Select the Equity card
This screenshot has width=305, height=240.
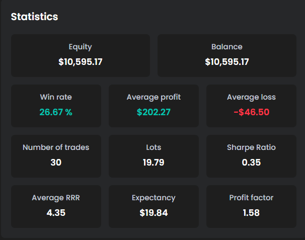click(x=81, y=56)
